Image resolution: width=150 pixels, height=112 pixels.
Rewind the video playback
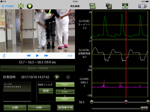[x=28, y=56]
